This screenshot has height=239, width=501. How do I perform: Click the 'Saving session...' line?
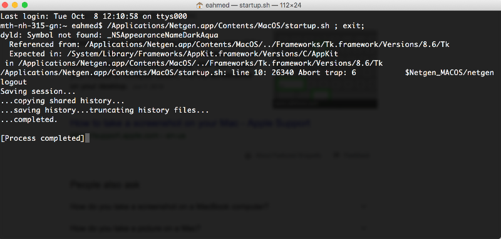point(38,91)
